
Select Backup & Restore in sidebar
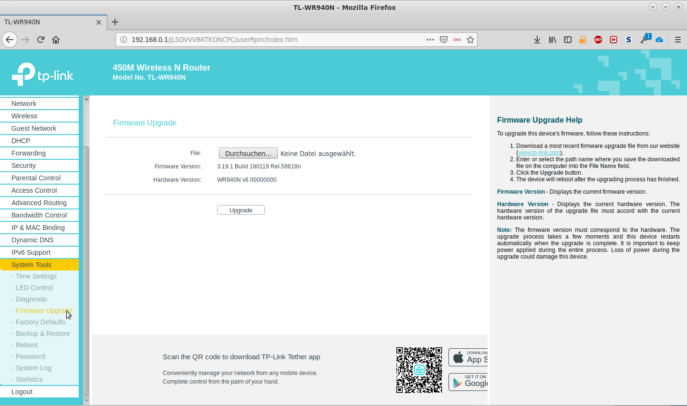42,333
